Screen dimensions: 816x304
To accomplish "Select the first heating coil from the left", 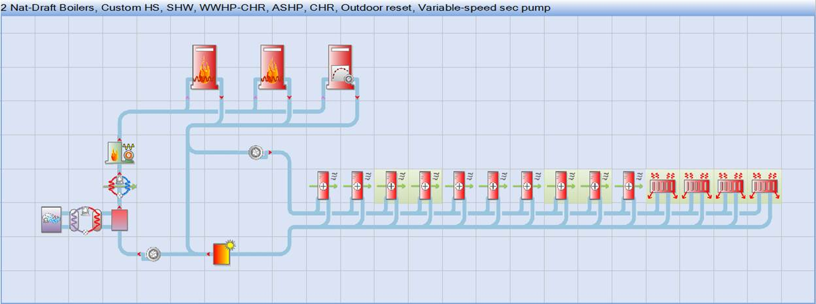I will (324, 186).
